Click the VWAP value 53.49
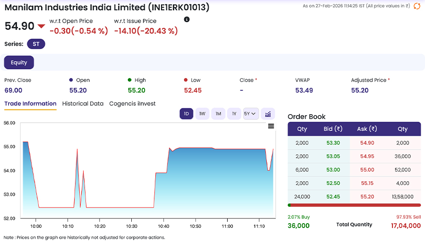The height and width of the screenshot is (243, 425). (x=304, y=91)
